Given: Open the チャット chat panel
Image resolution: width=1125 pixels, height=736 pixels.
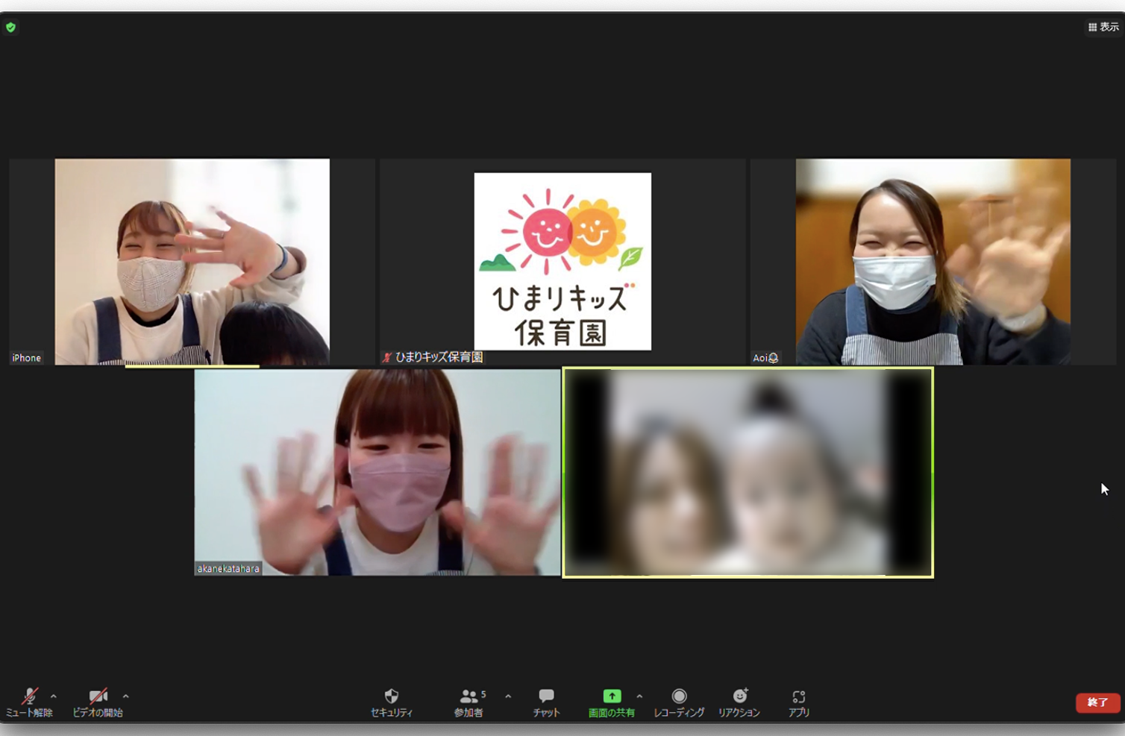Looking at the screenshot, I should pos(546,702).
